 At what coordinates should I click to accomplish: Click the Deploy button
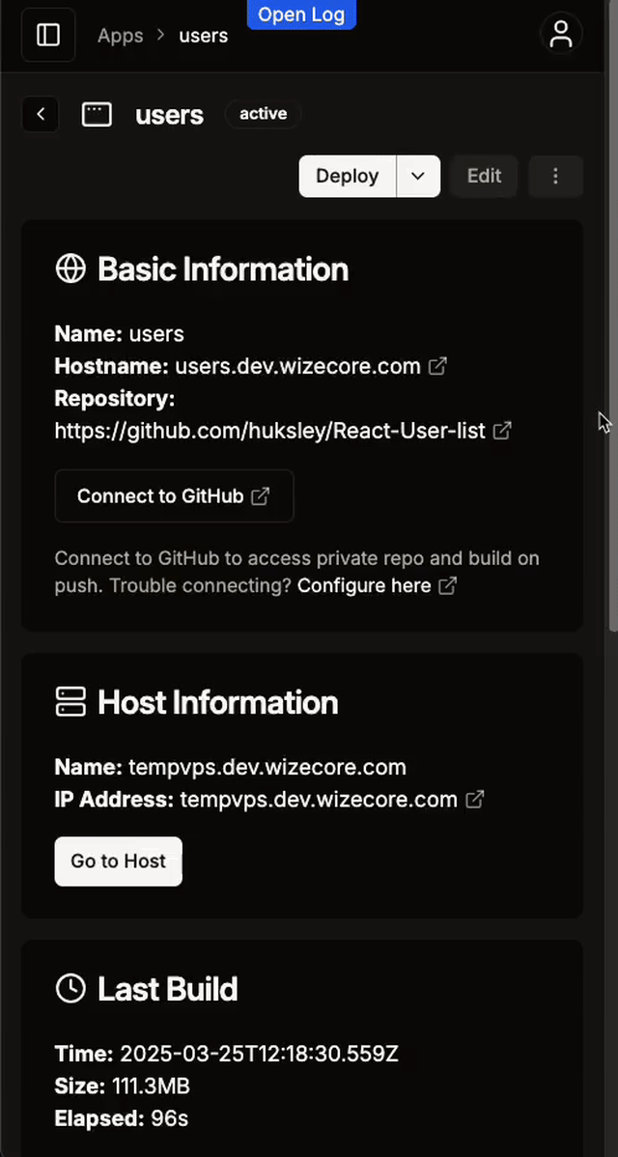pyautogui.click(x=348, y=176)
